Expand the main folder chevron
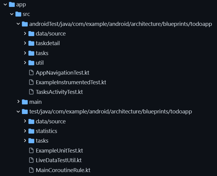Image resolution: width=217 pixels, height=176 pixels. (18, 102)
